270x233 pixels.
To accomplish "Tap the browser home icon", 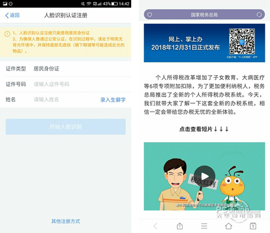I will click(229, 226).
